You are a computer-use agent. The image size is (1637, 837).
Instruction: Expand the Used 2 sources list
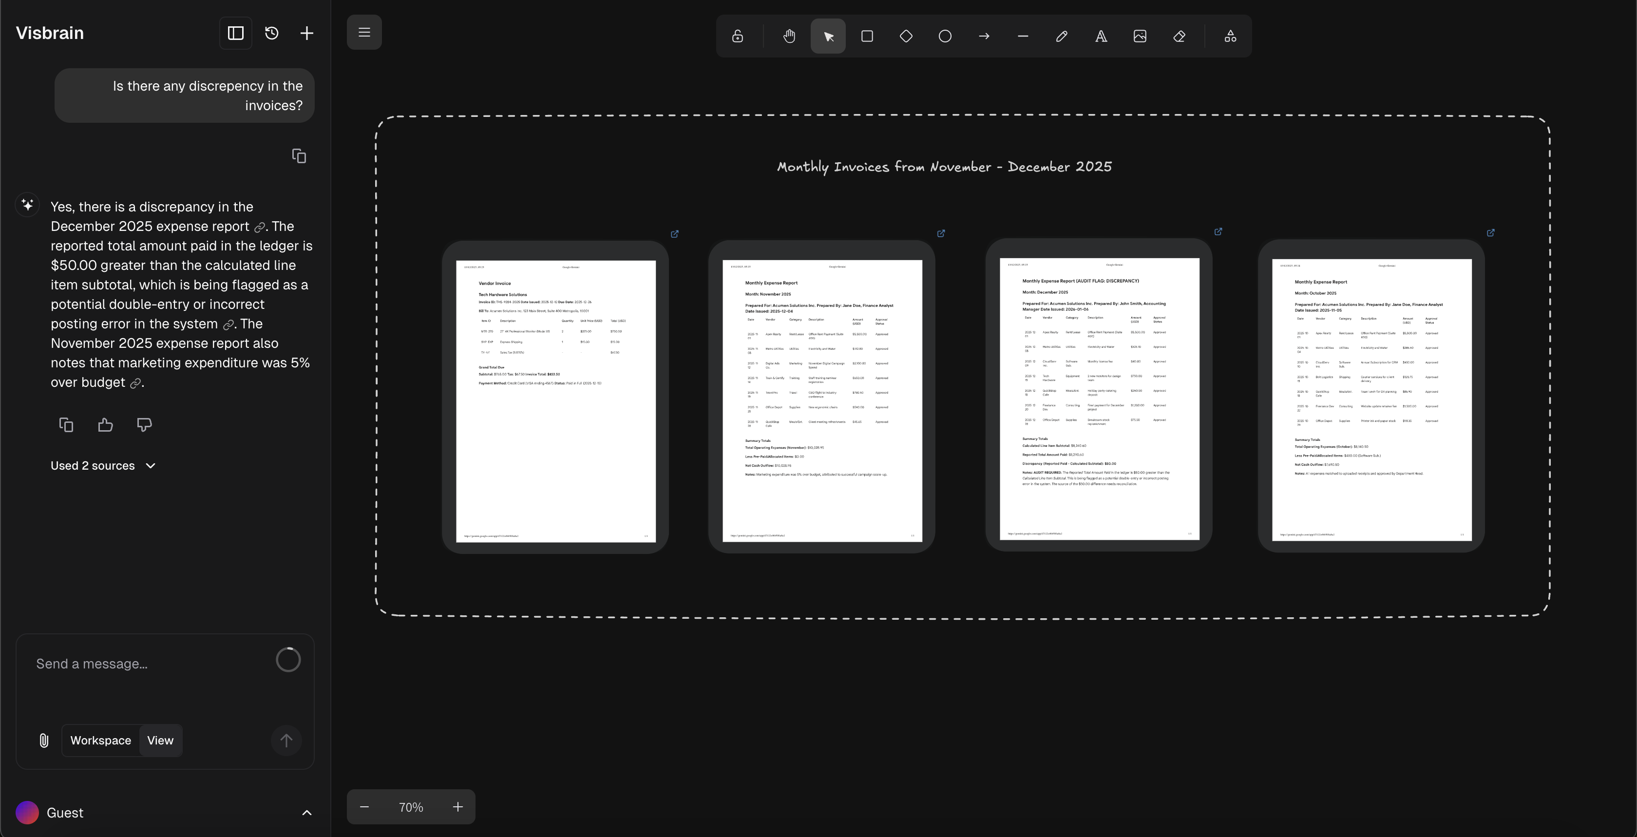pos(103,466)
